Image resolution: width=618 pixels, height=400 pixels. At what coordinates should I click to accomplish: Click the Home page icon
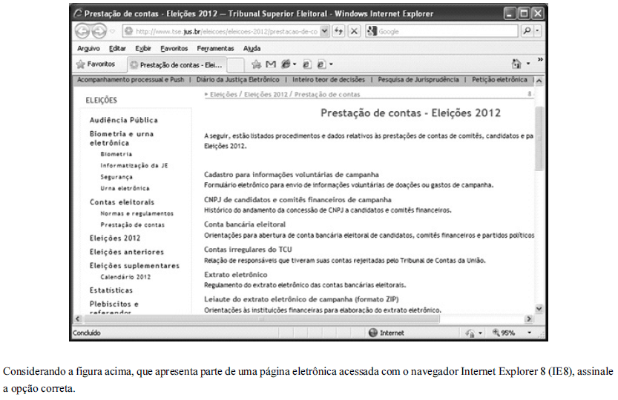[516, 64]
